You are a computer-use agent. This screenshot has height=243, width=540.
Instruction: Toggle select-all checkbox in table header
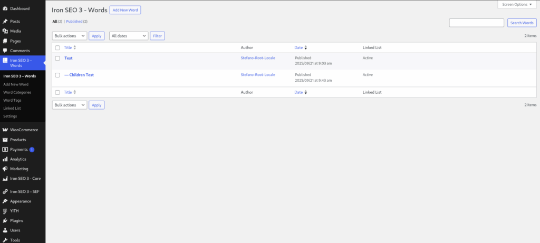(57, 48)
